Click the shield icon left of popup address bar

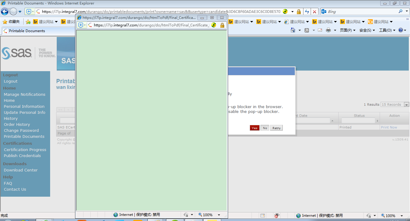coord(80,25)
